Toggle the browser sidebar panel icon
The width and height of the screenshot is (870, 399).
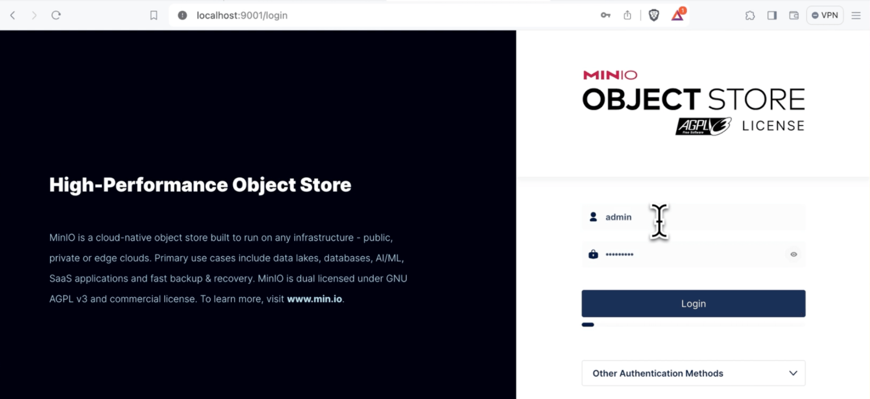pyautogui.click(x=772, y=16)
